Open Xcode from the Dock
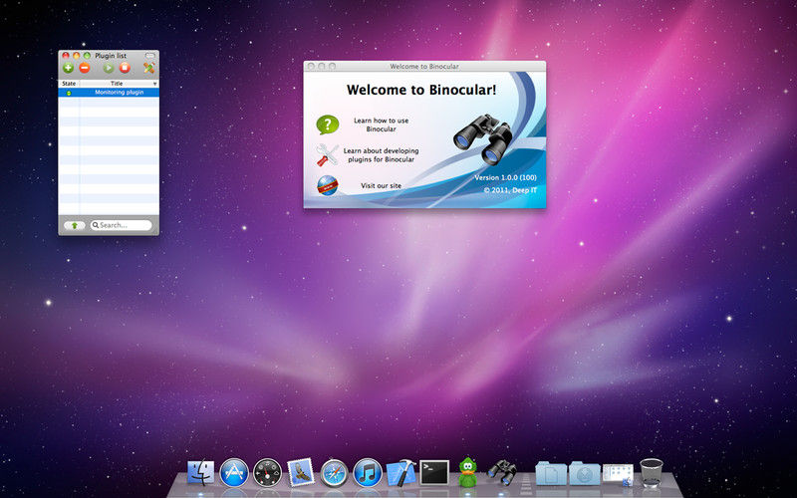 click(401, 472)
